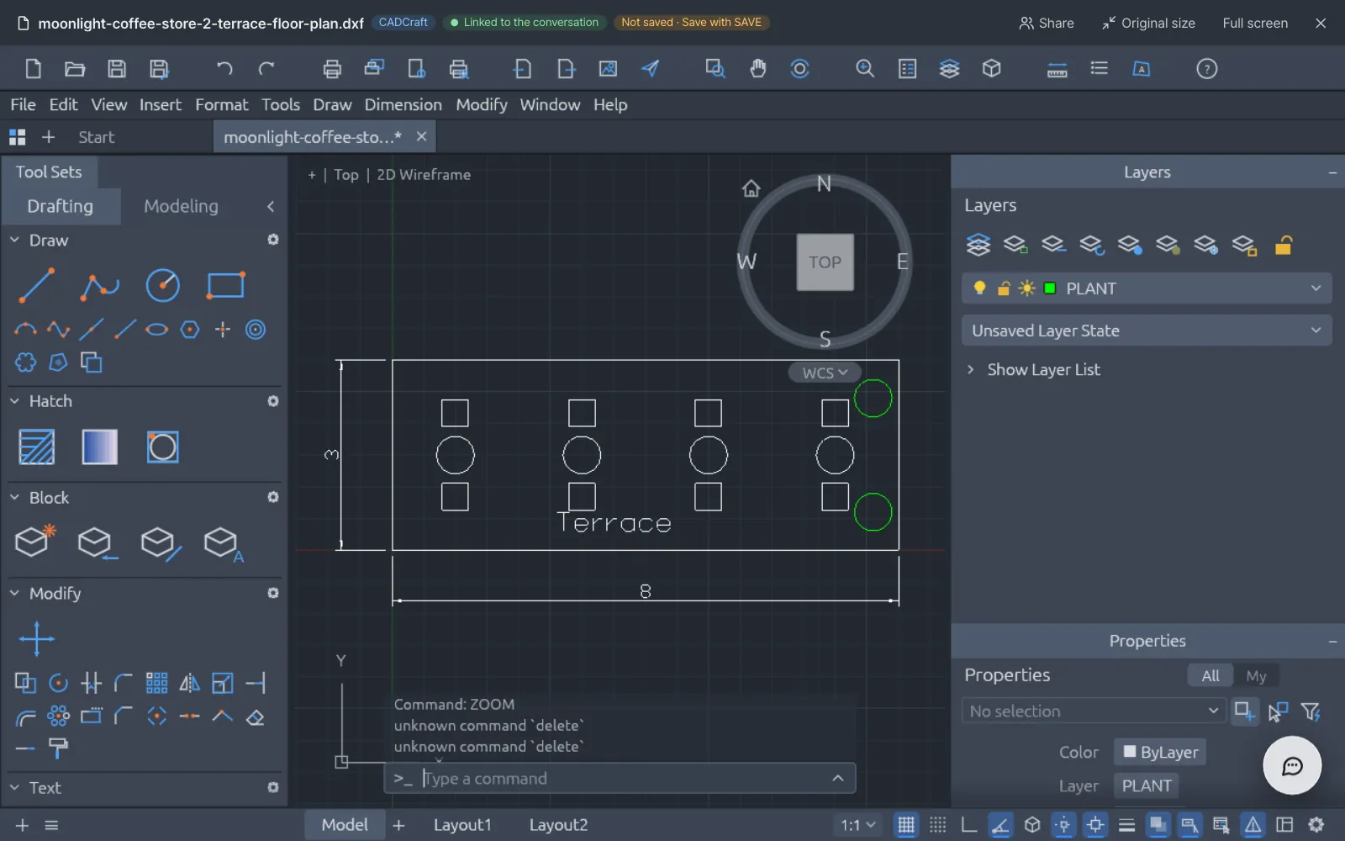Open the Modify menu

point(482,105)
